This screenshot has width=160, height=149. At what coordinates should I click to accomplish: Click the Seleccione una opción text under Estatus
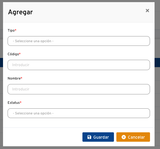coord(33,113)
